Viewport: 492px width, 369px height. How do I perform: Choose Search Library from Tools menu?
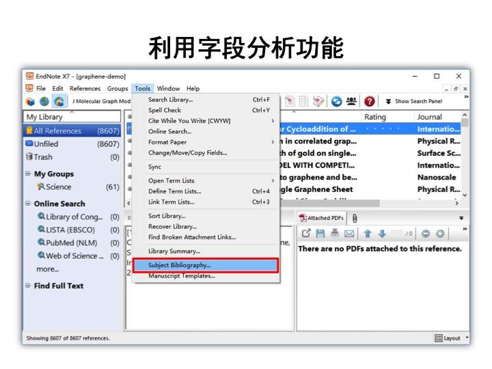pos(206,100)
